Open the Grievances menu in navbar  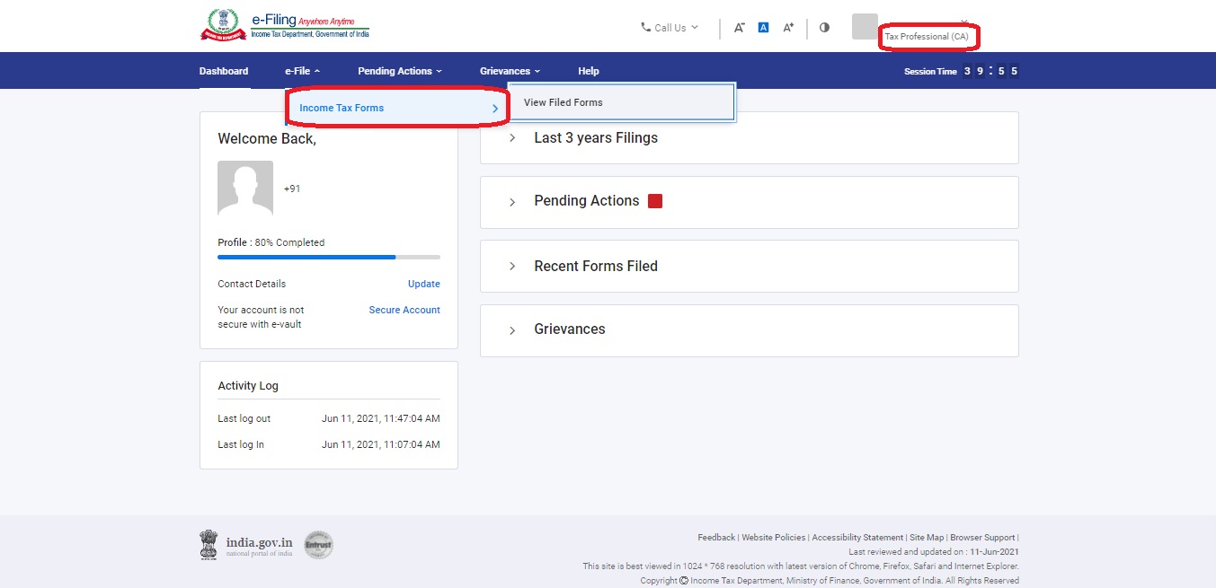(510, 71)
